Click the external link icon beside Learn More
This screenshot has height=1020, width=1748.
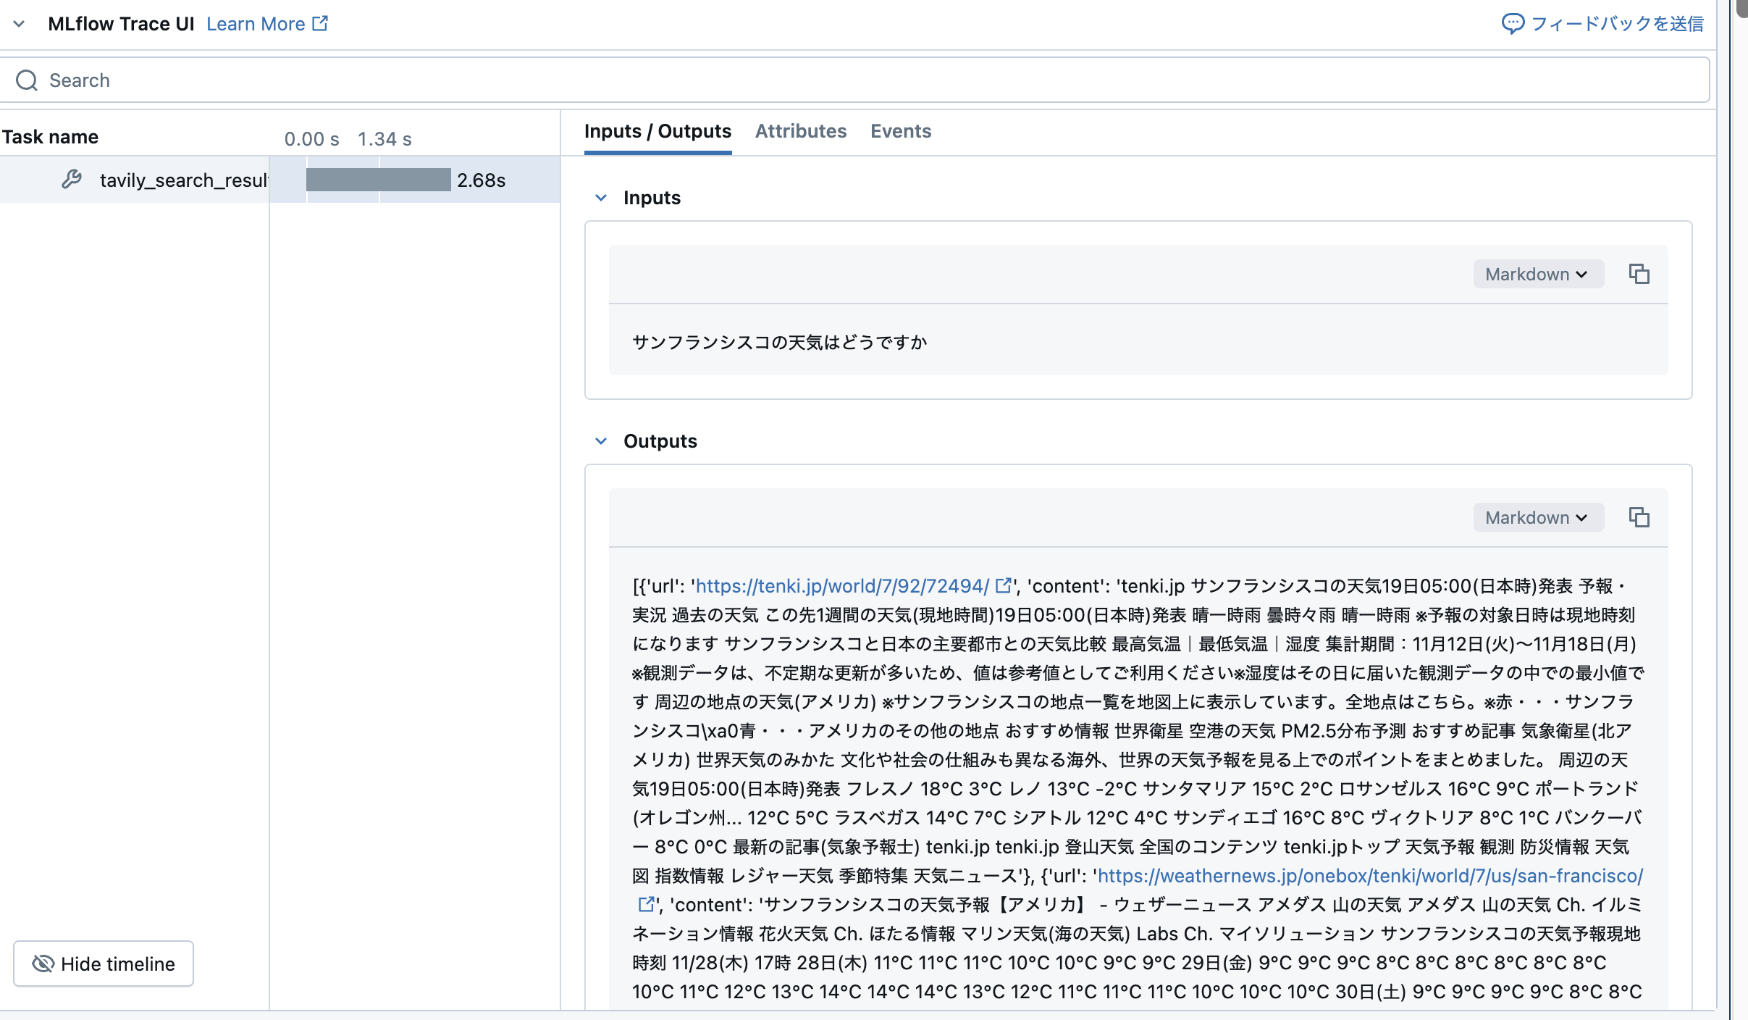pyautogui.click(x=319, y=23)
